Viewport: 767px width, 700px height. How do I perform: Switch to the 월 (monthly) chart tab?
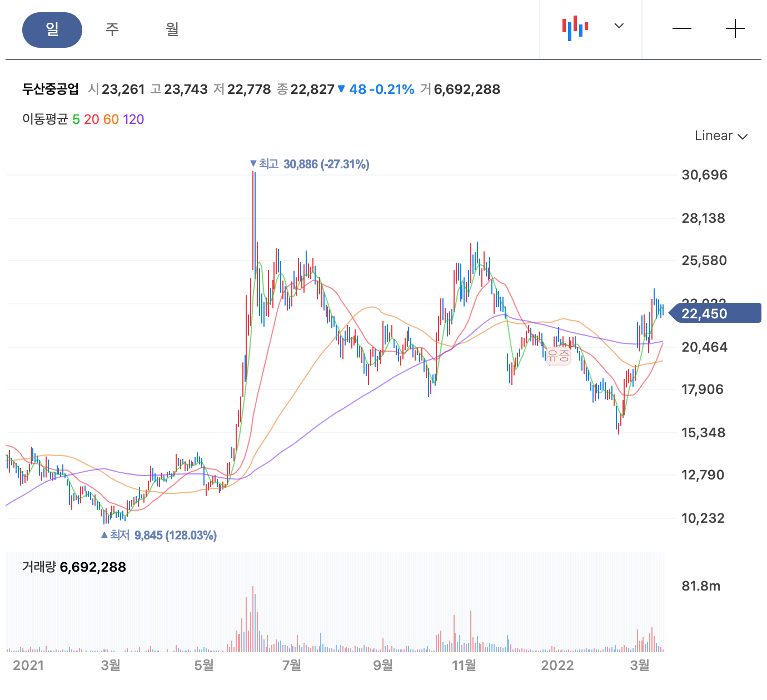172,29
